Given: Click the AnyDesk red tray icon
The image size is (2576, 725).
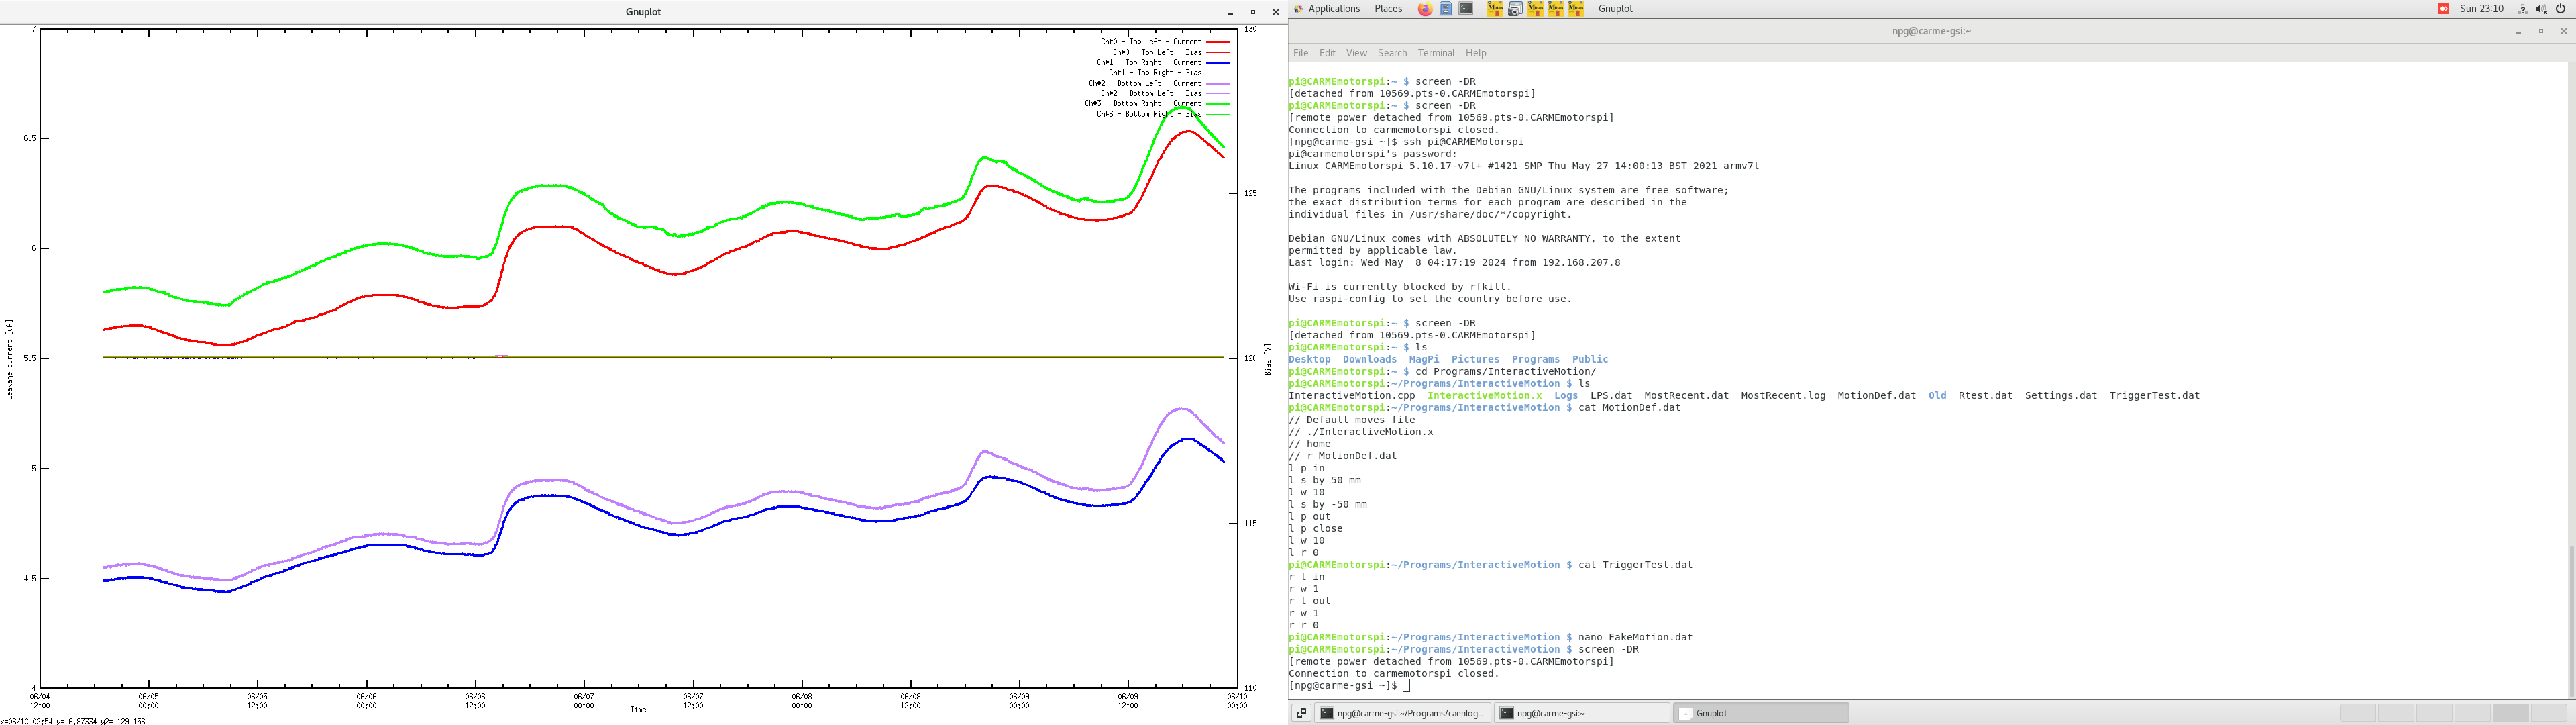Looking at the screenshot, I should pyautogui.click(x=2443, y=9).
